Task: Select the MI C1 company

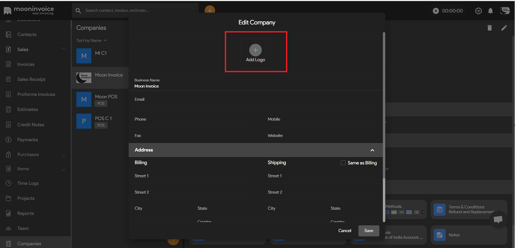Action: pyautogui.click(x=100, y=56)
